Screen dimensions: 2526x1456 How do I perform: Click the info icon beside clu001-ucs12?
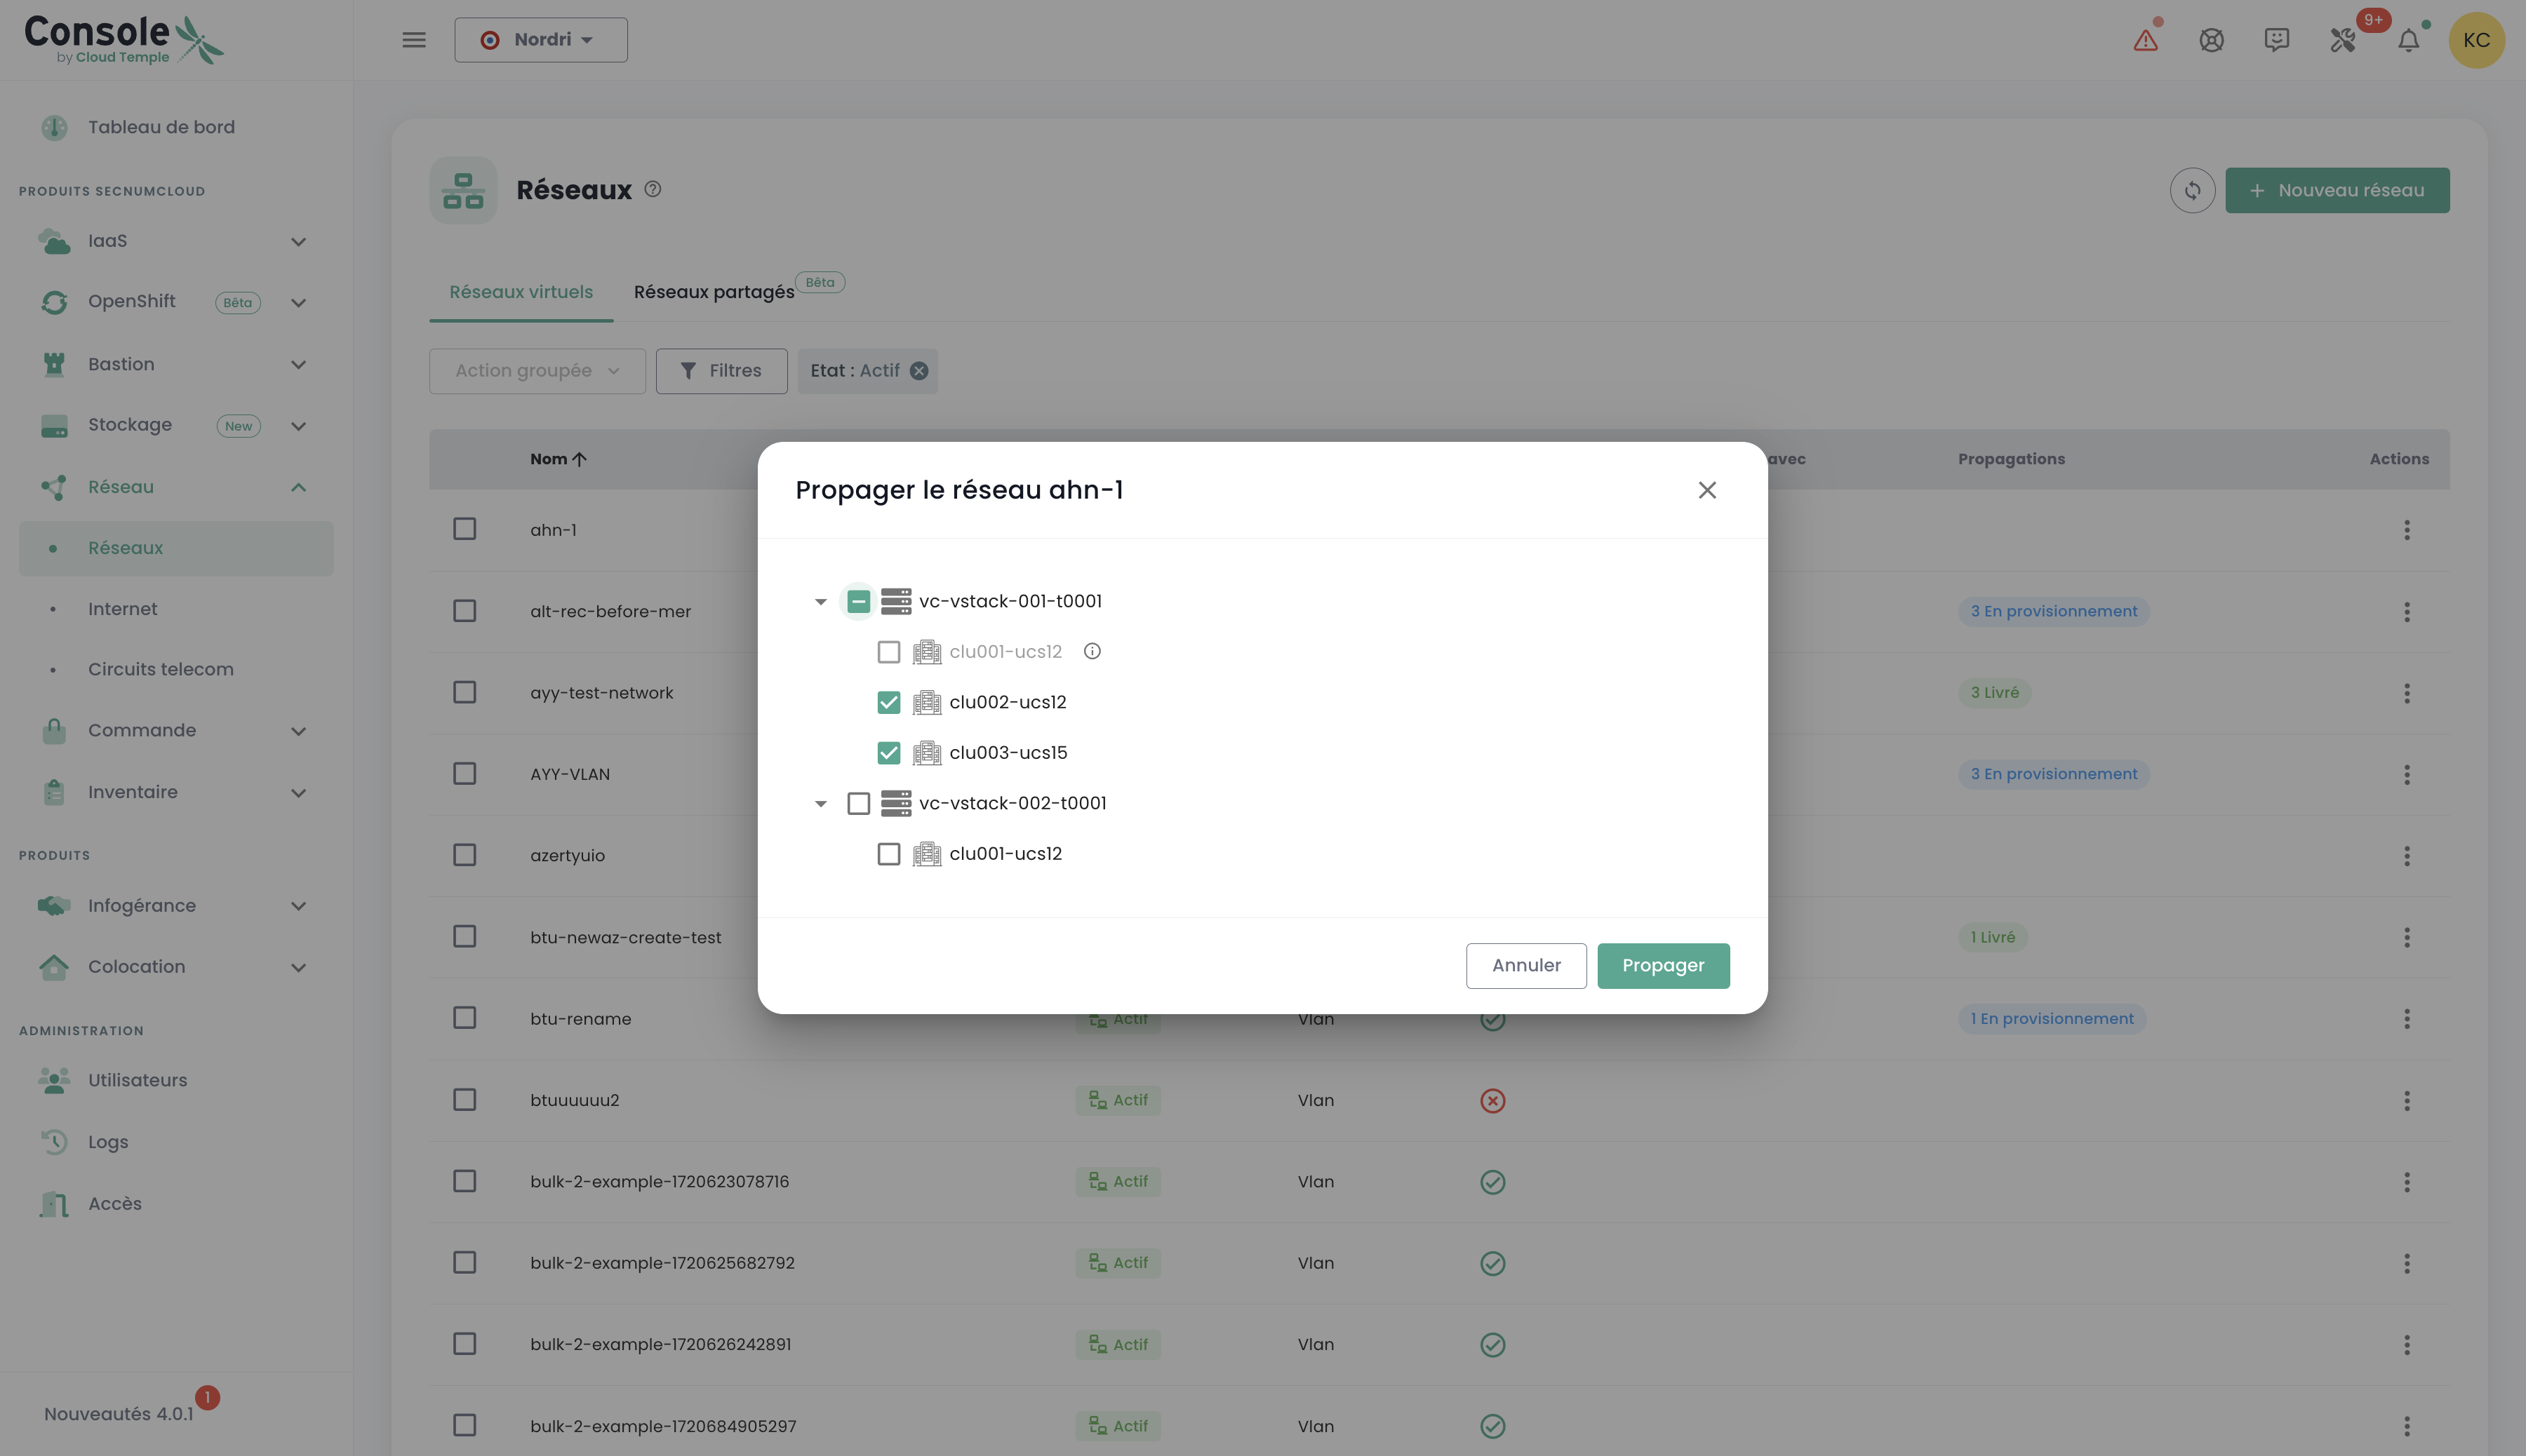click(x=1092, y=651)
